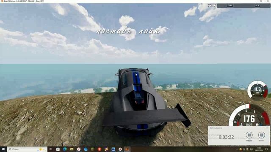
Task: Open the Minecraft block taskbar icon
Action: click(x=92, y=149)
